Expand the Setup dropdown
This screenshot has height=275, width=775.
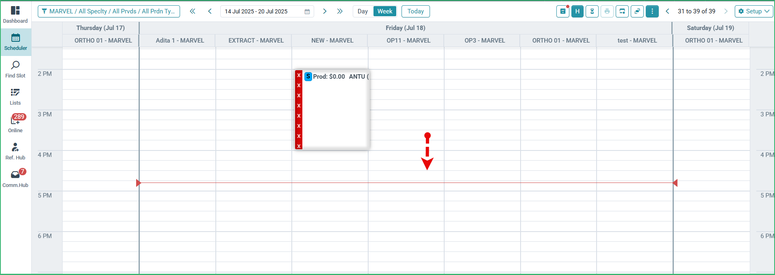pyautogui.click(x=754, y=11)
